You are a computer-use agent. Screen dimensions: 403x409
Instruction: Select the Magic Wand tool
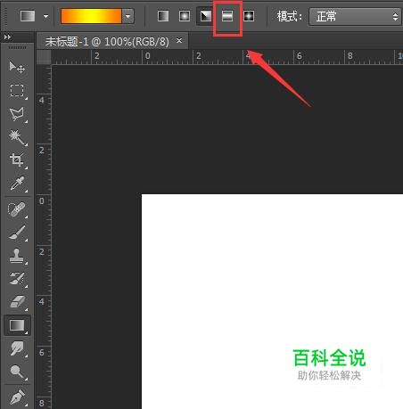17,137
